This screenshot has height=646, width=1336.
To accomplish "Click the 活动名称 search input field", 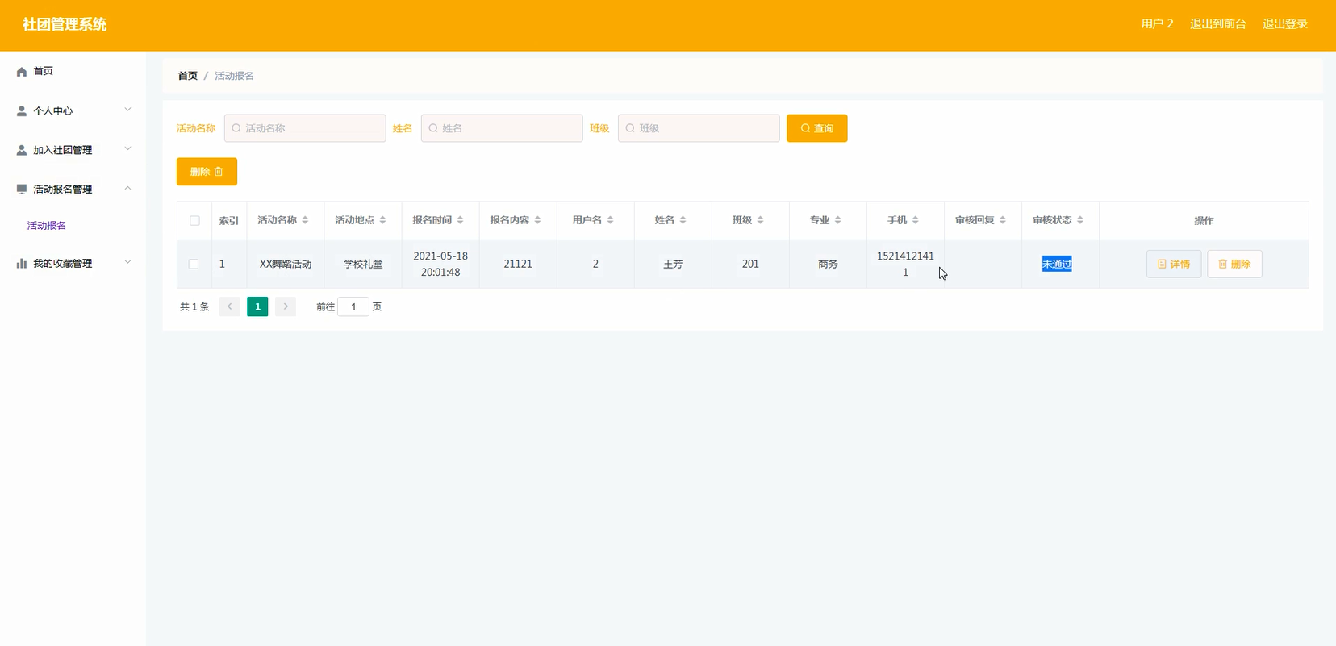I will pyautogui.click(x=305, y=128).
